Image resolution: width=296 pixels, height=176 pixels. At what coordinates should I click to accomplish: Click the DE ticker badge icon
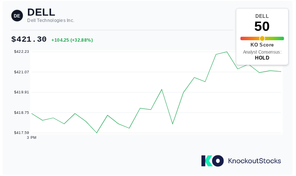(x=17, y=16)
